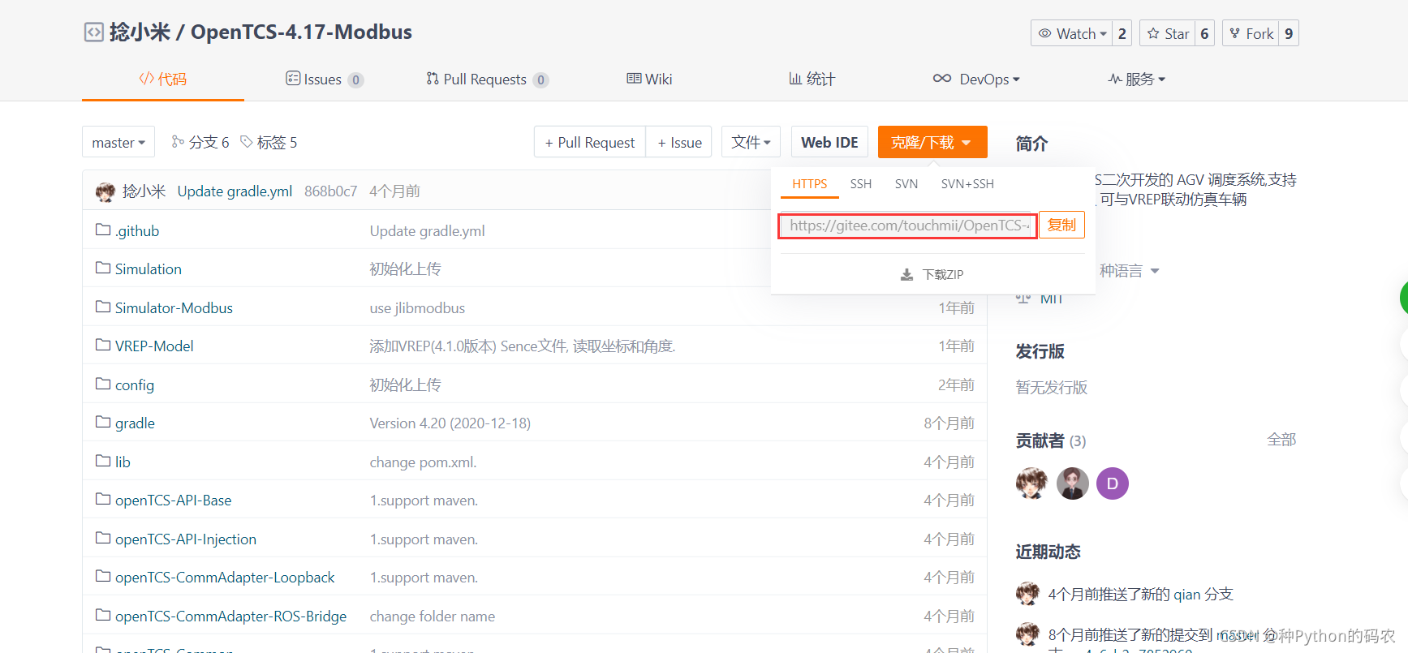Open the repository name OpenTCS-4.17-Modbus
Image resolution: width=1408 pixels, height=653 pixels.
point(301,32)
